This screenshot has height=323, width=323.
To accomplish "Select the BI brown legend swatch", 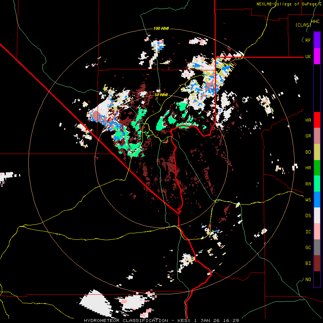I will point(317,263).
